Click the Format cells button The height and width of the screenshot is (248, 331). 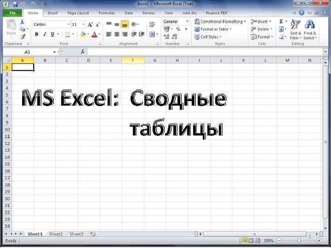(262, 37)
